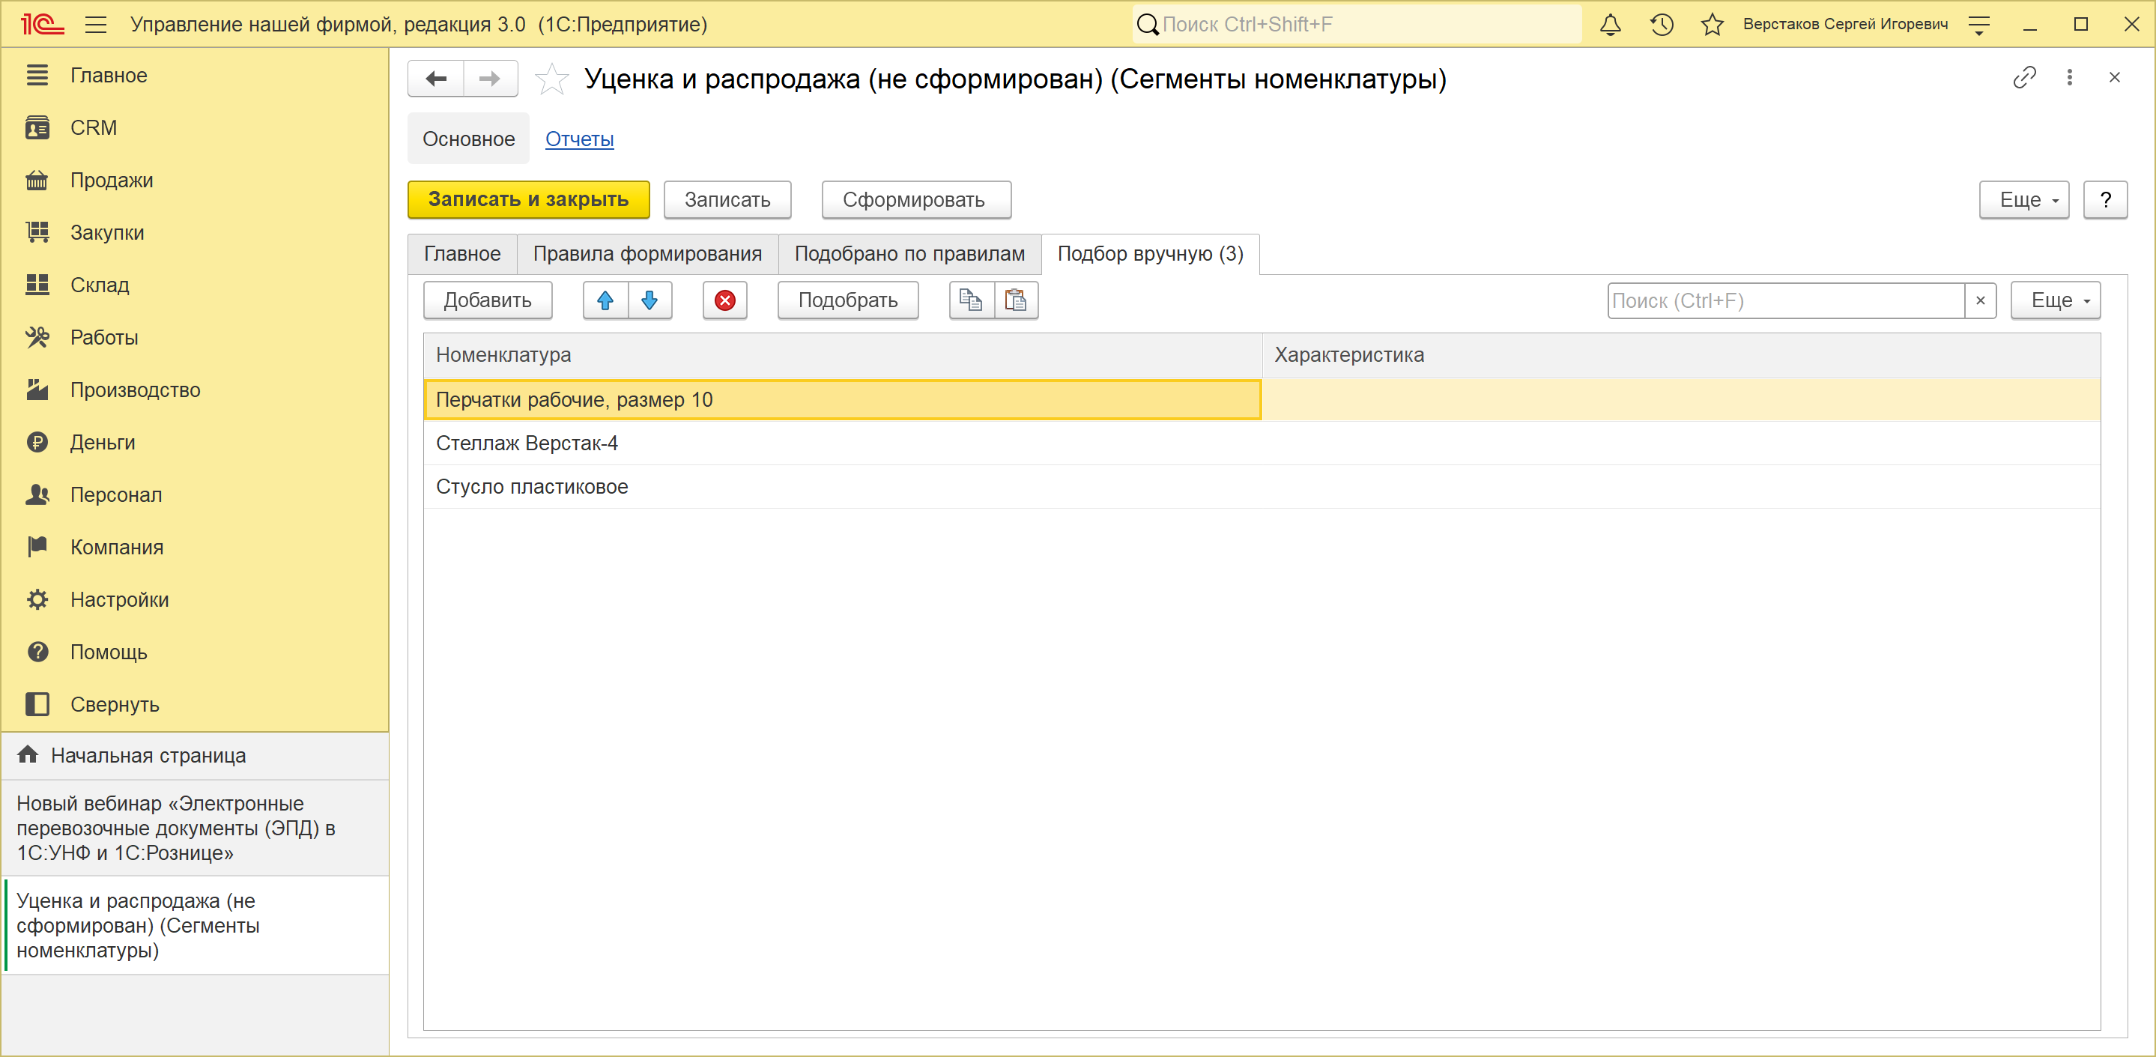Sort by the Характеристика column header
Image resolution: width=2156 pixels, height=1057 pixels.
tap(1680, 355)
